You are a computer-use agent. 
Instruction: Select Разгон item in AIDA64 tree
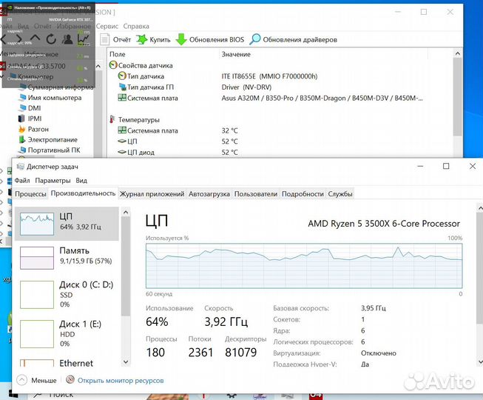(x=33, y=129)
